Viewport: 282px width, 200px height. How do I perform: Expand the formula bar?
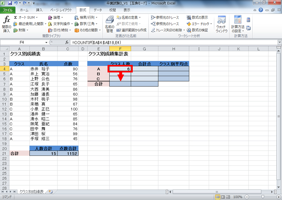[280, 42]
